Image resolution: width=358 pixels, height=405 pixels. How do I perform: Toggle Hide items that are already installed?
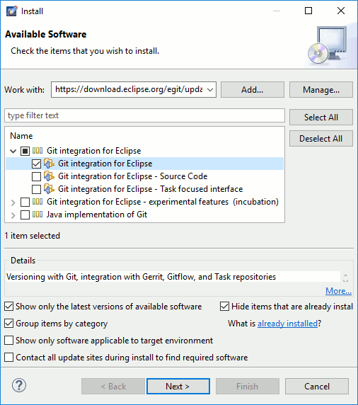224,307
